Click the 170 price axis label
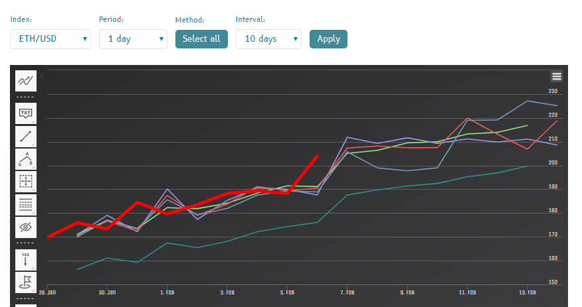The height and width of the screenshot is (307, 582). 553,234
